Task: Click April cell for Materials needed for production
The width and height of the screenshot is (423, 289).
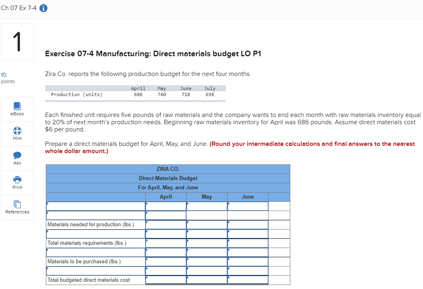Action: (166, 225)
